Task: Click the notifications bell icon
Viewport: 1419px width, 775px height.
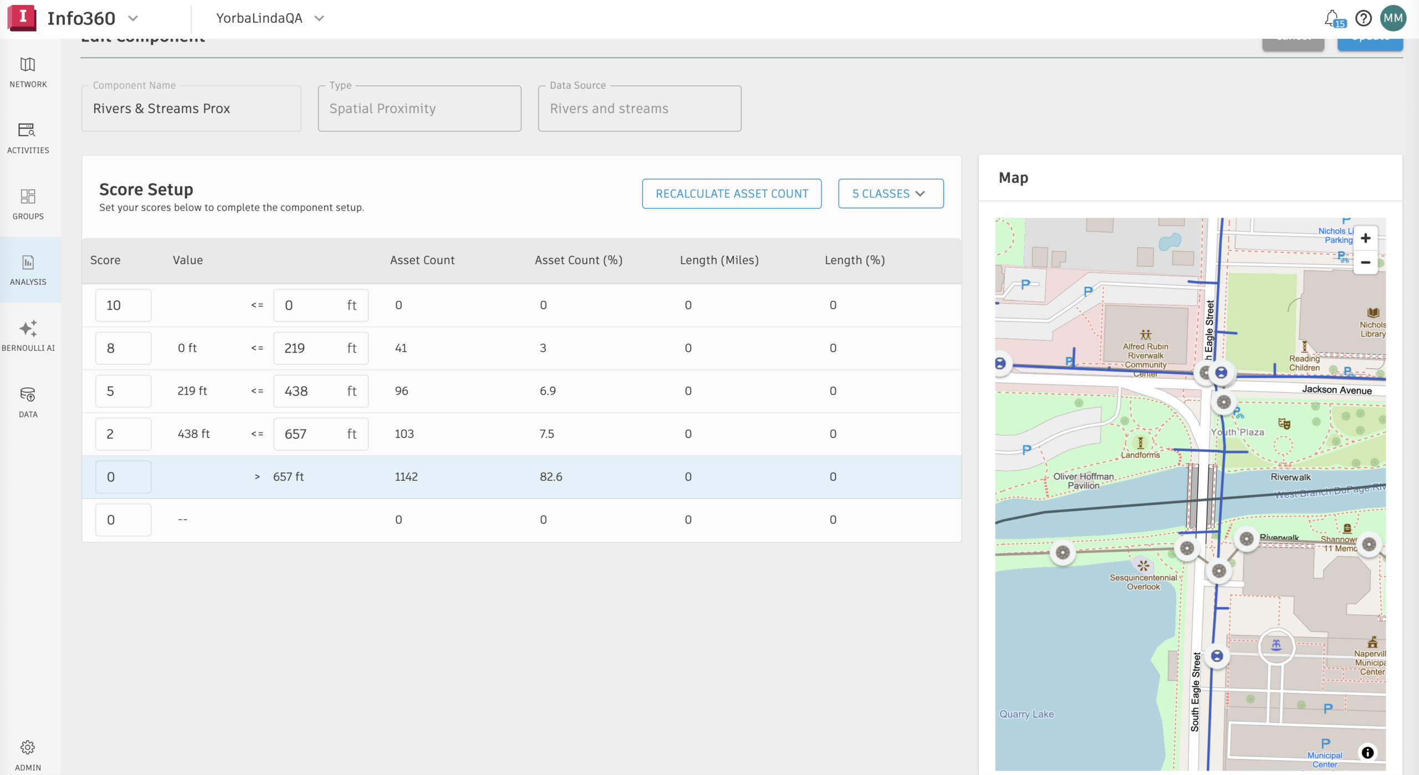Action: coord(1333,18)
